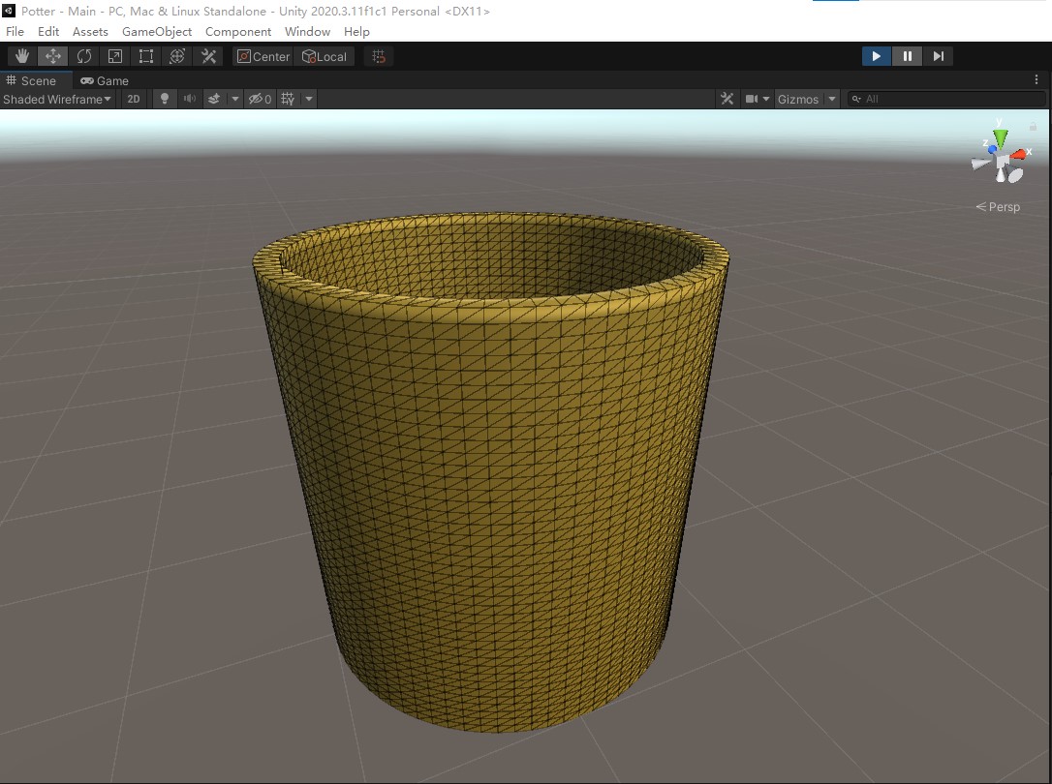Click the green Y axis gizmo cone
The image size is (1052, 784).
tap(1001, 138)
